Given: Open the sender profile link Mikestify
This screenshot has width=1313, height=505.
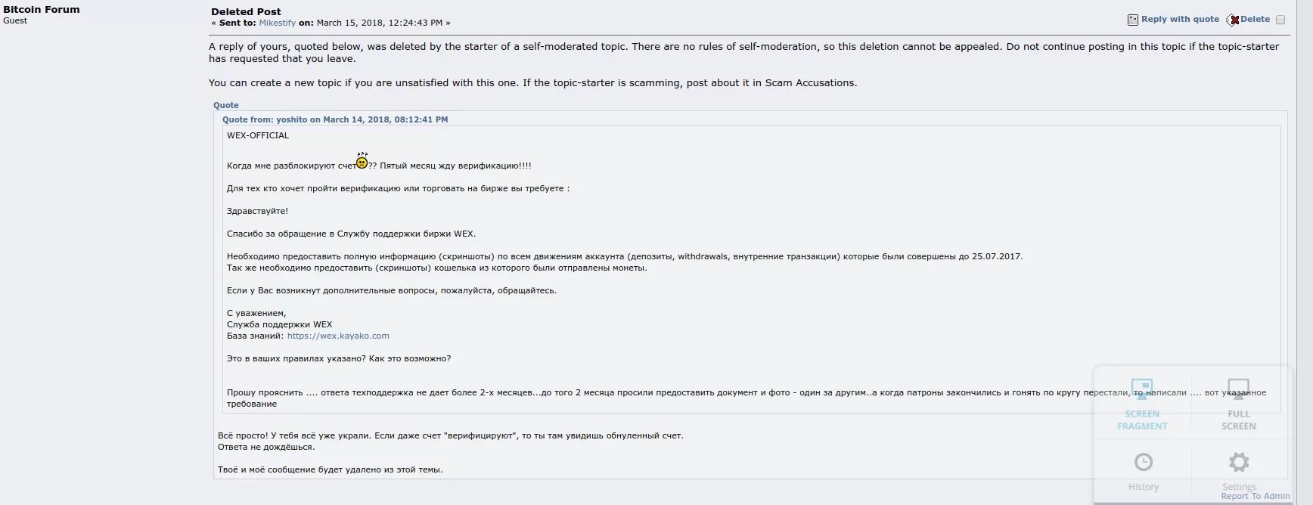Looking at the screenshot, I should (277, 23).
